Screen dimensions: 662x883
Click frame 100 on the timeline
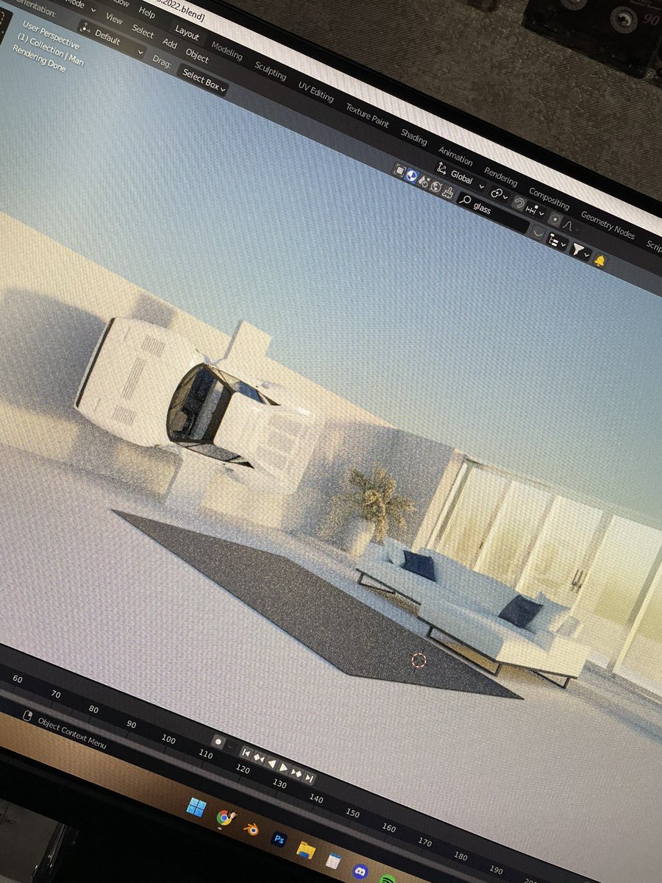168,740
